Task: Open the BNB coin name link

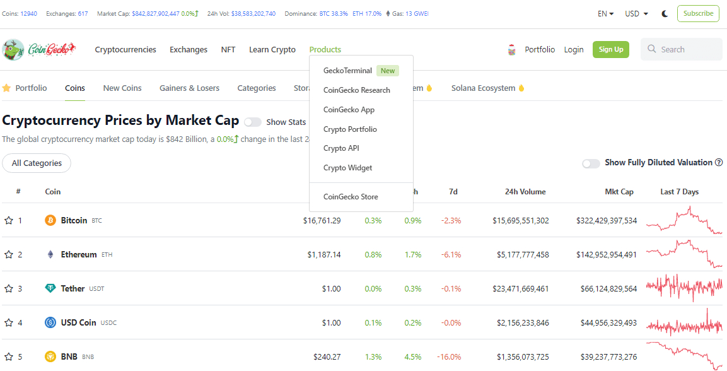Action: (69, 356)
